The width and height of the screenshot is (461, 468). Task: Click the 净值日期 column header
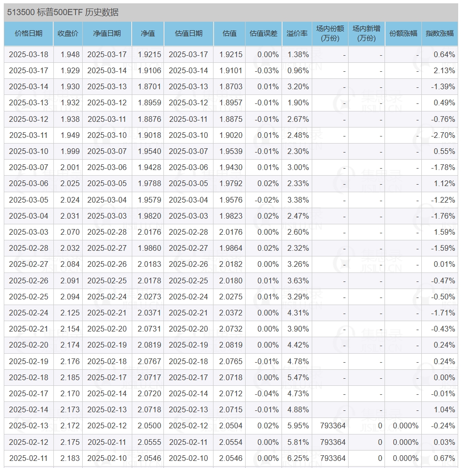(x=107, y=34)
